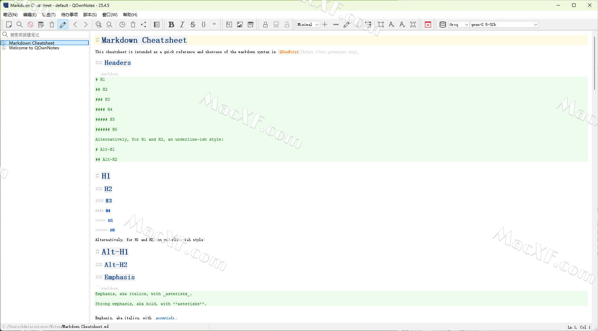The width and height of the screenshot is (598, 331).
Task: Open the 脚本(S) menu
Action: (x=90, y=15)
